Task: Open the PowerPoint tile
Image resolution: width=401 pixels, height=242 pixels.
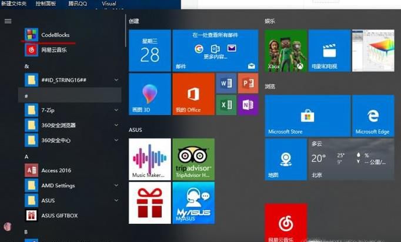Action: click(248, 83)
